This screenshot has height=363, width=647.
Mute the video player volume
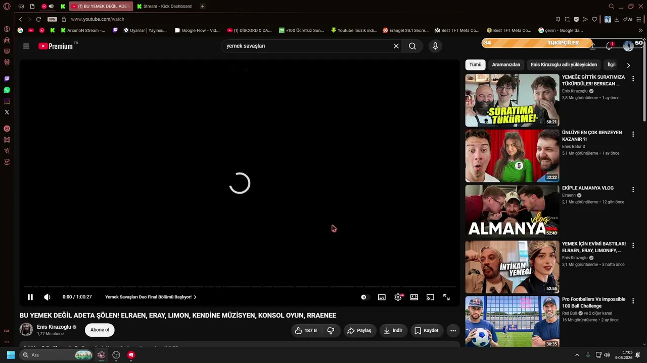(47, 297)
